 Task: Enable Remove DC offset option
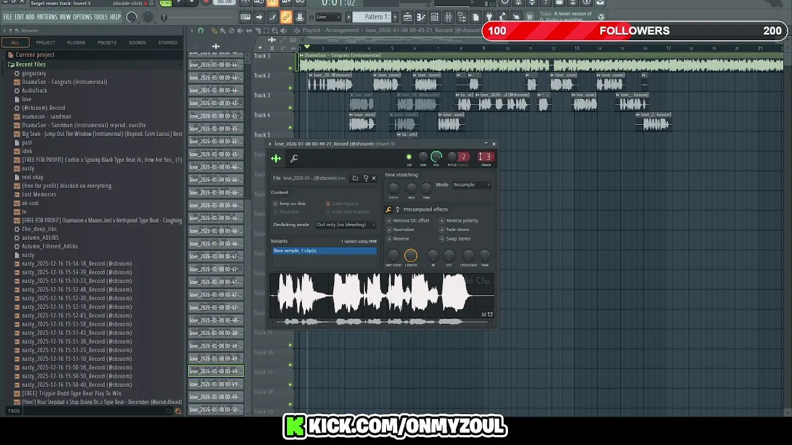pyautogui.click(x=408, y=221)
